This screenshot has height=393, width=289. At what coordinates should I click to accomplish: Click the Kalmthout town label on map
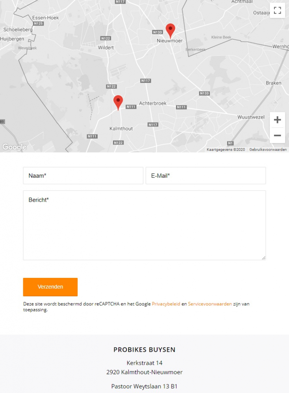coord(121,129)
